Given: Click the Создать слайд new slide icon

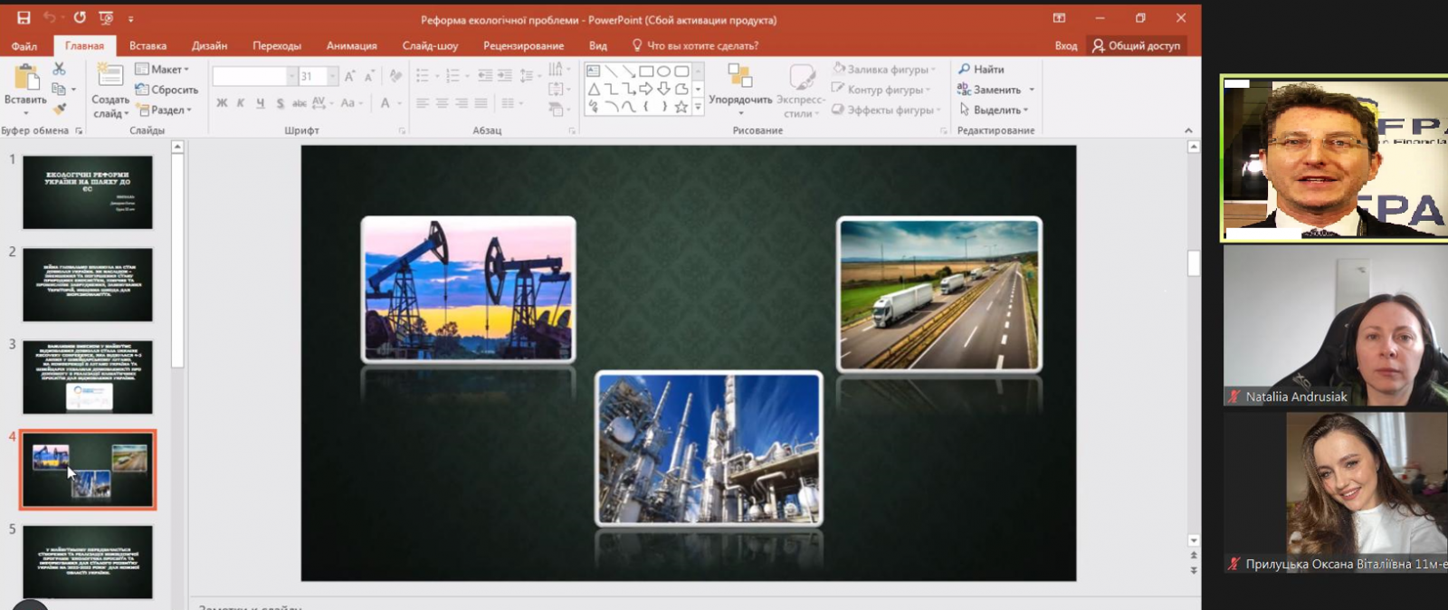Looking at the screenshot, I should pos(110,76).
